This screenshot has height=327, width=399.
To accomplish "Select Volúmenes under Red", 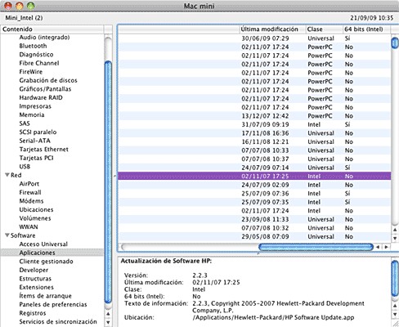I will click(35, 218).
